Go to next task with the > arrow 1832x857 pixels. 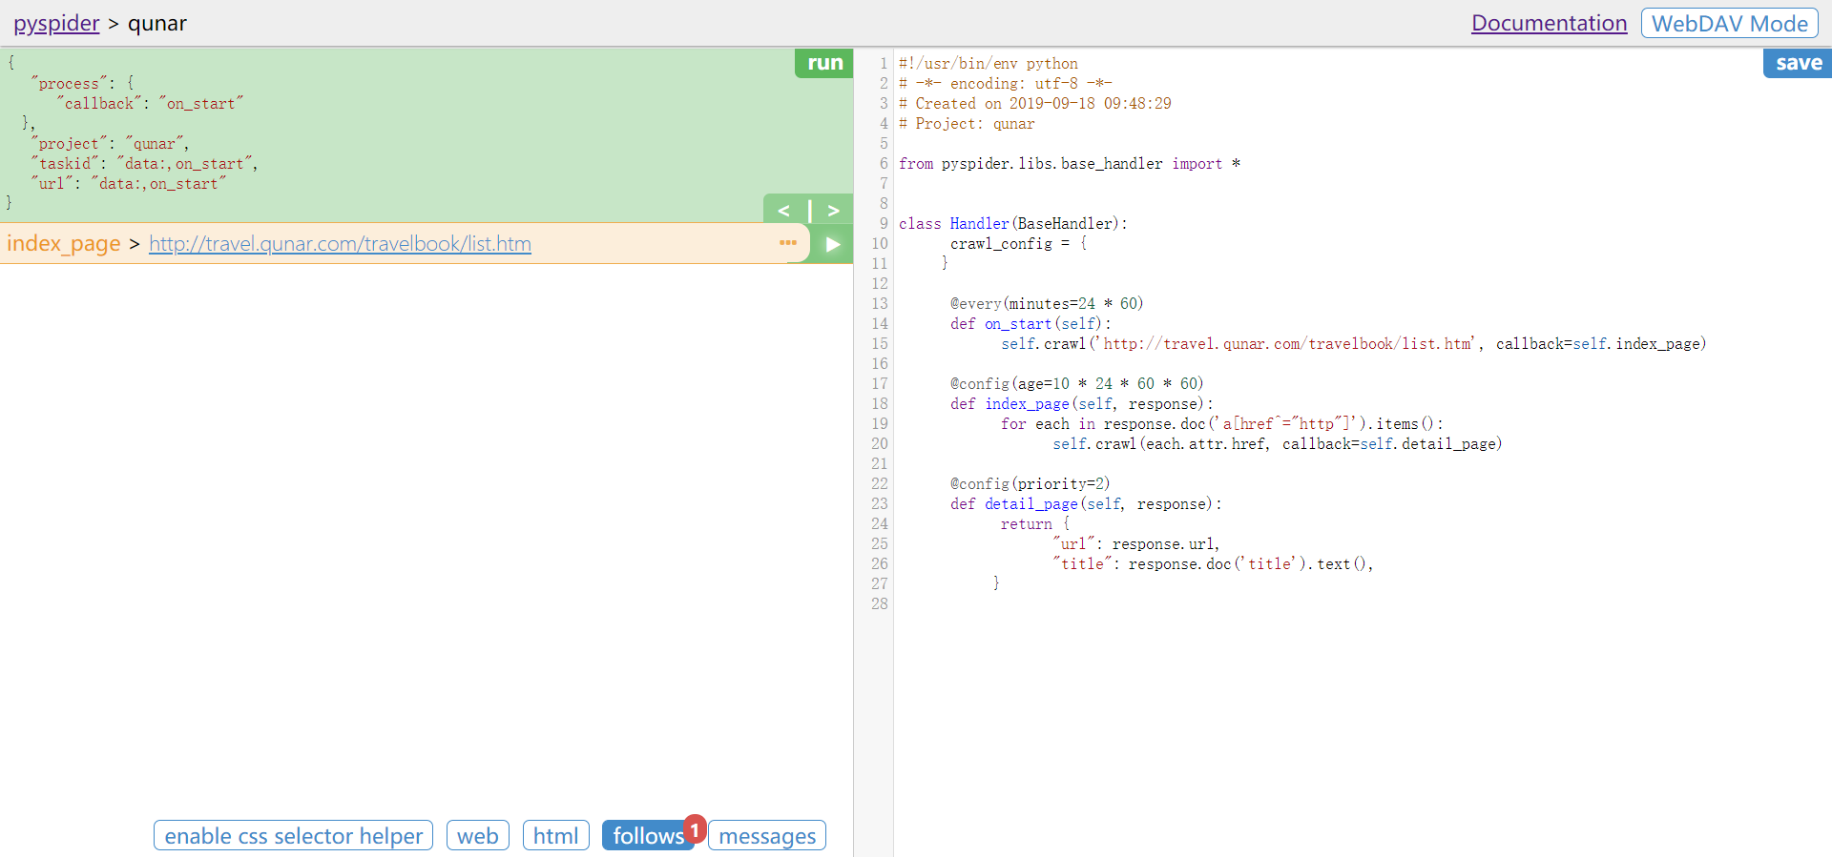[833, 211]
